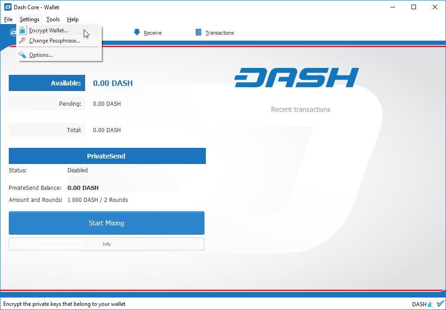Click the PrivateSend Balance 0.00 DASH value

(x=83, y=188)
